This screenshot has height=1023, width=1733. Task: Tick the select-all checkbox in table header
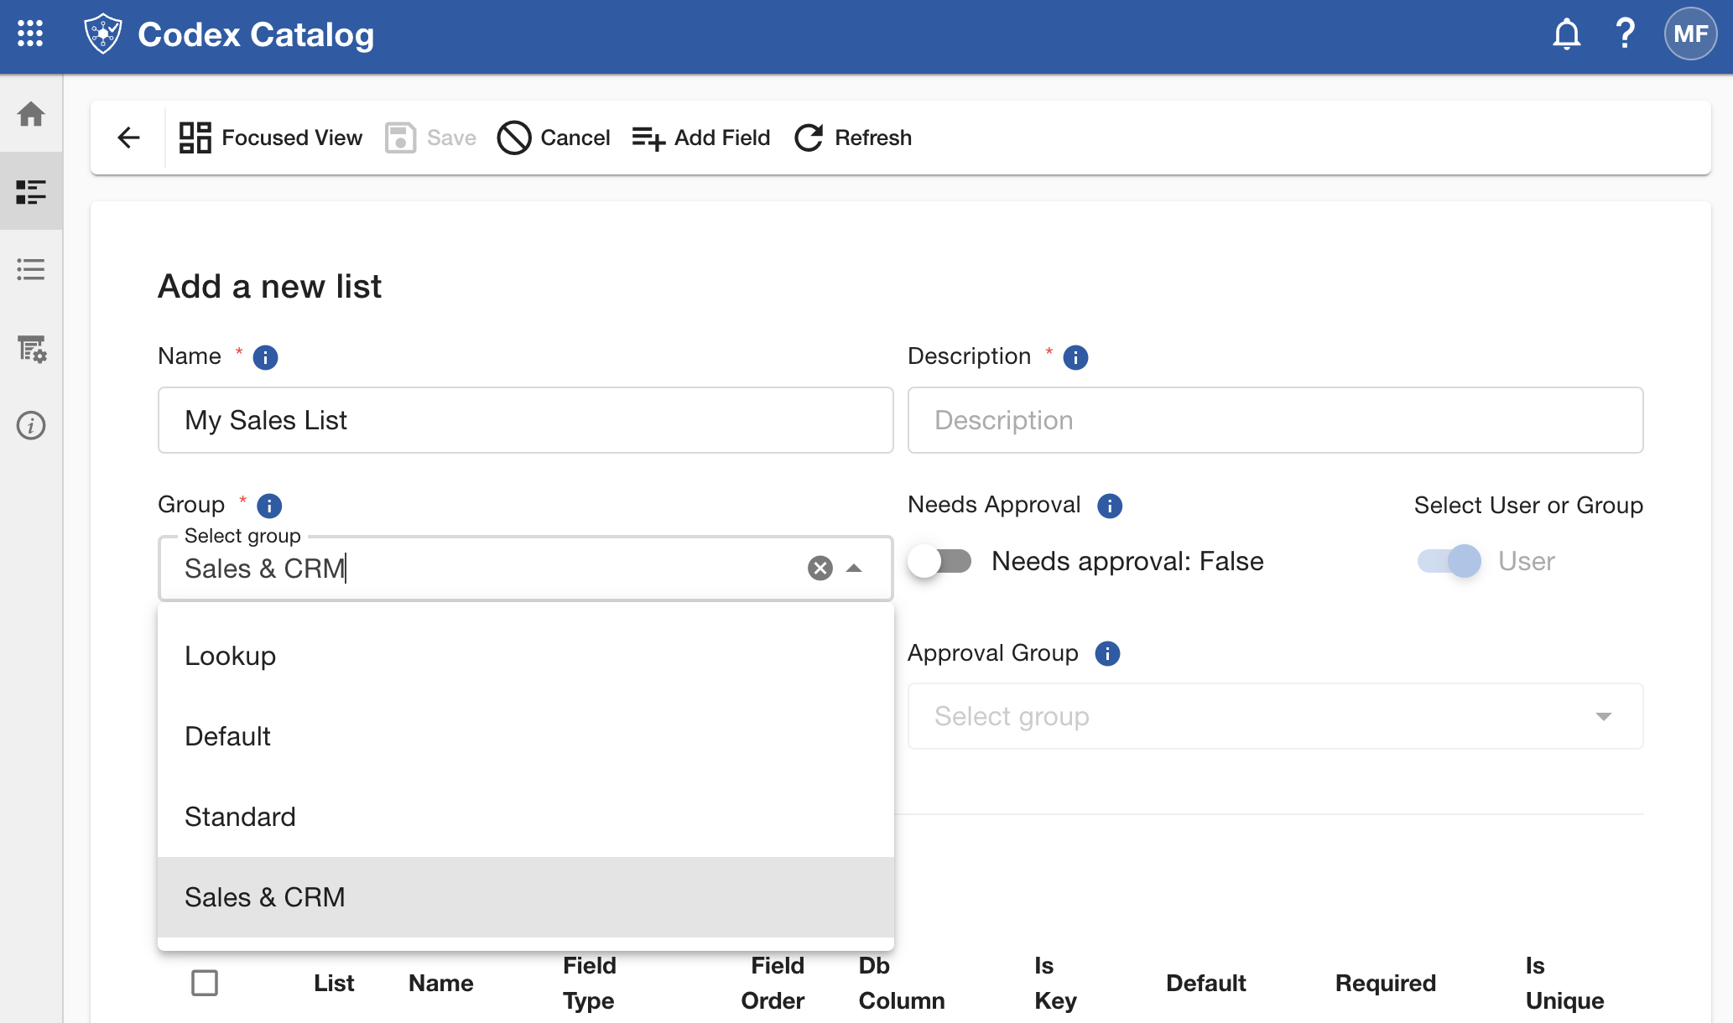[x=205, y=983]
